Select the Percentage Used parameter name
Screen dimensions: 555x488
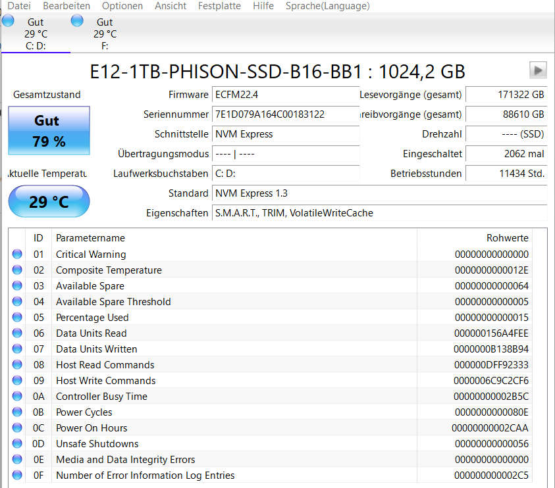click(92, 318)
